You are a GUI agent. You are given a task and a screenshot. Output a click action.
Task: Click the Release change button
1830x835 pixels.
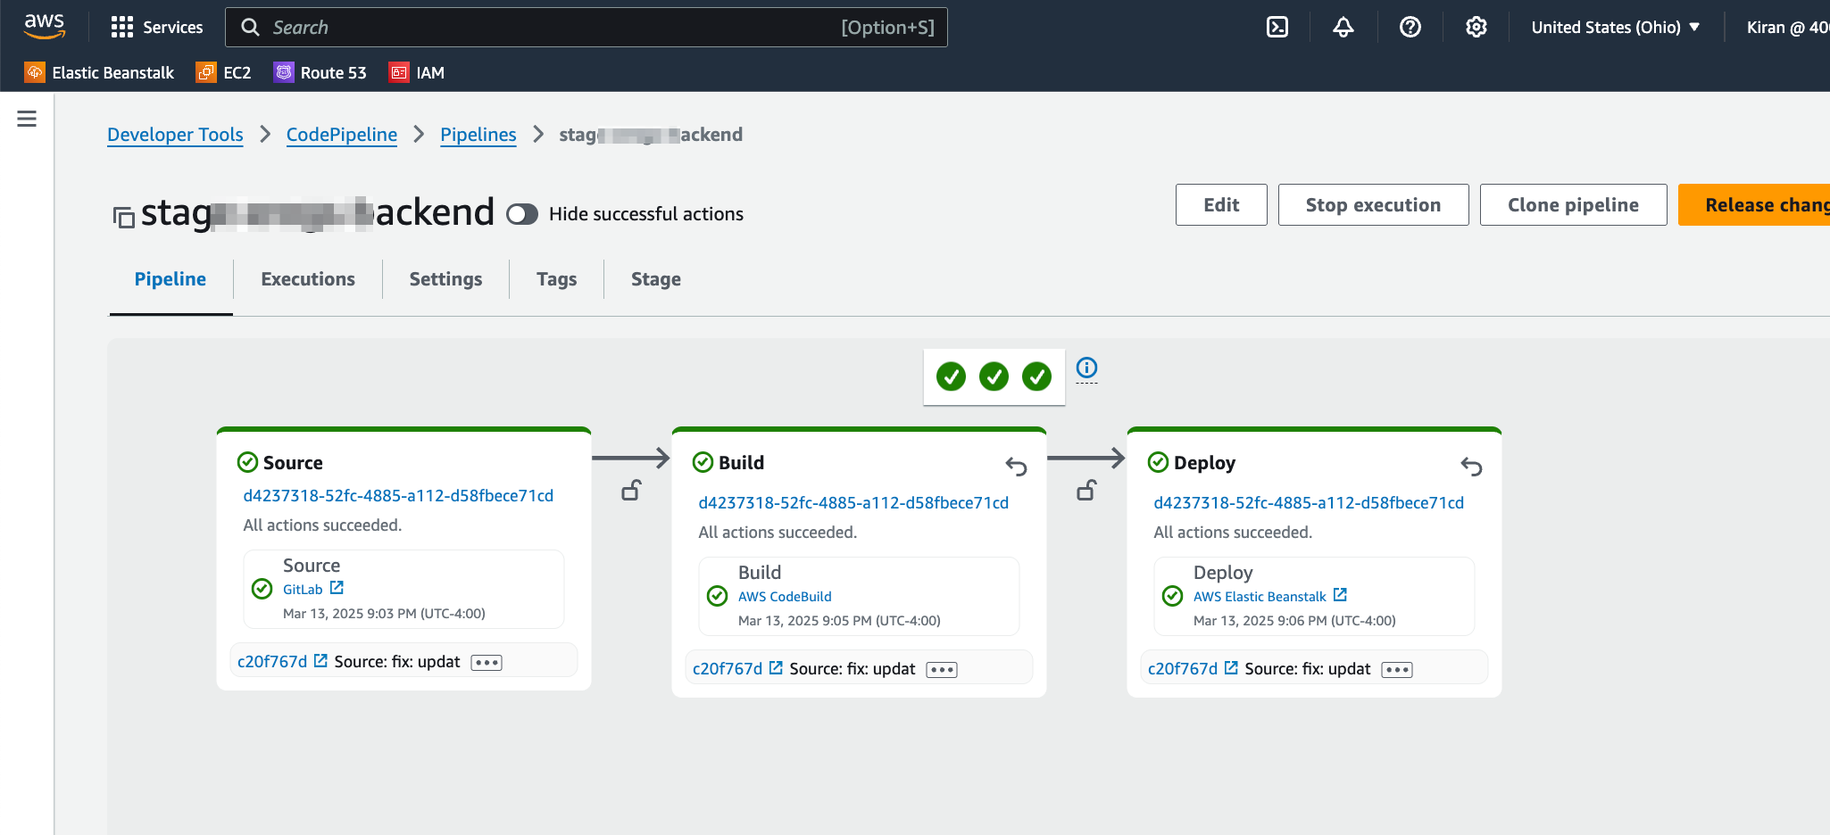point(1754,204)
